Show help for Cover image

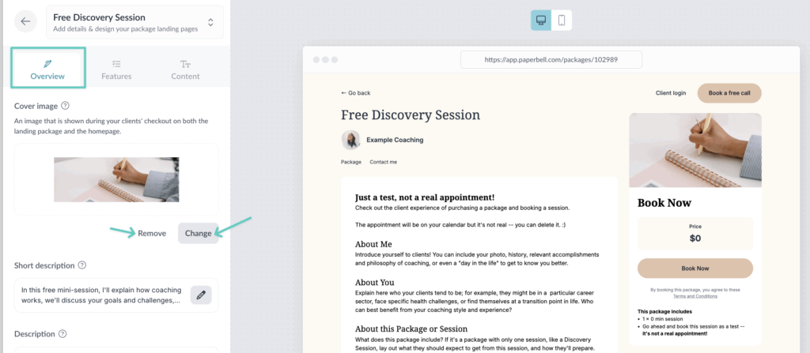(66, 106)
